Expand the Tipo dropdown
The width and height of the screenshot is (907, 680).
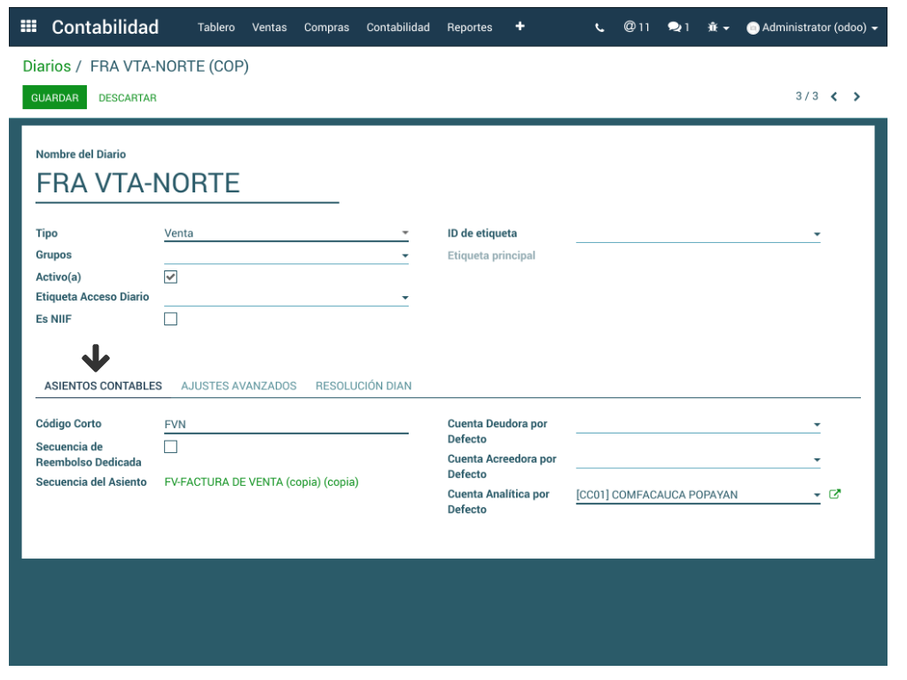pyautogui.click(x=285, y=233)
